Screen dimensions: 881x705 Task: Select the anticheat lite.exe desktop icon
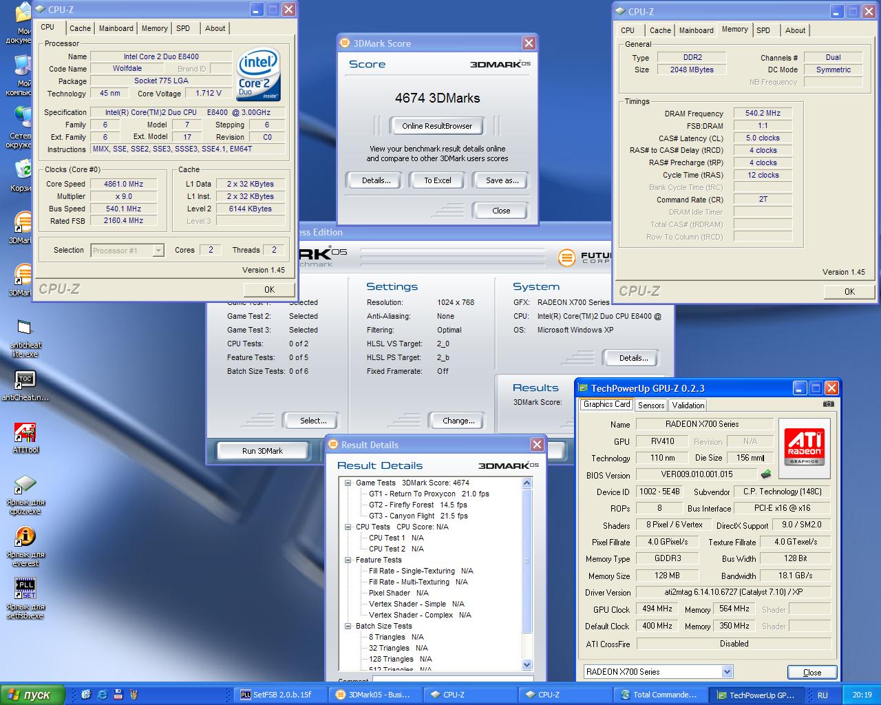[x=25, y=338]
